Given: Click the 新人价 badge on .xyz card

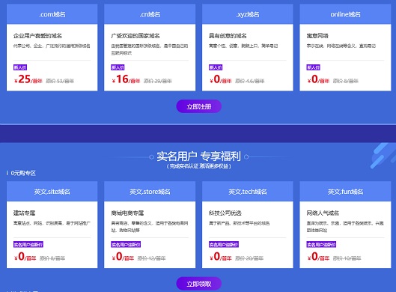Looking at the screenshot, I should [216, 67].
